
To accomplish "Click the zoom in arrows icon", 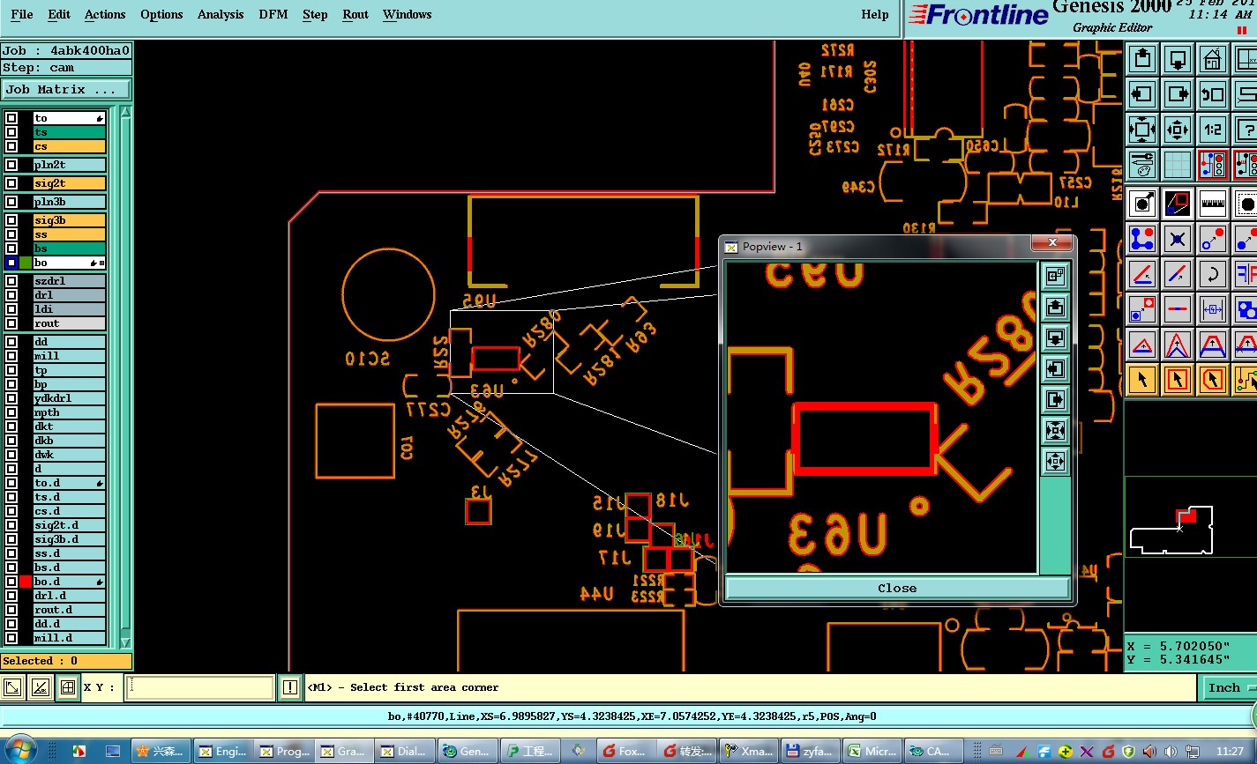I will [x=1178, y=129].
